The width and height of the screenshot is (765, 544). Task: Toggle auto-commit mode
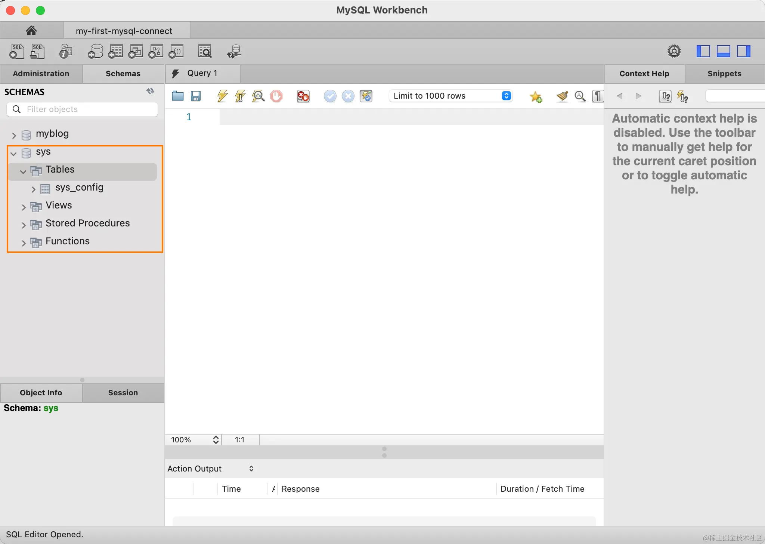click(366, 96)
